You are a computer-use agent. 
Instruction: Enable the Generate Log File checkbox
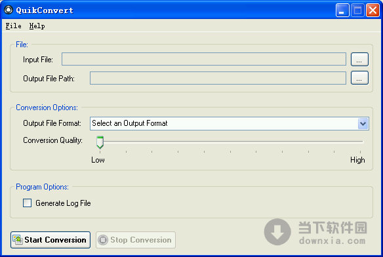[x=27, y=203]
